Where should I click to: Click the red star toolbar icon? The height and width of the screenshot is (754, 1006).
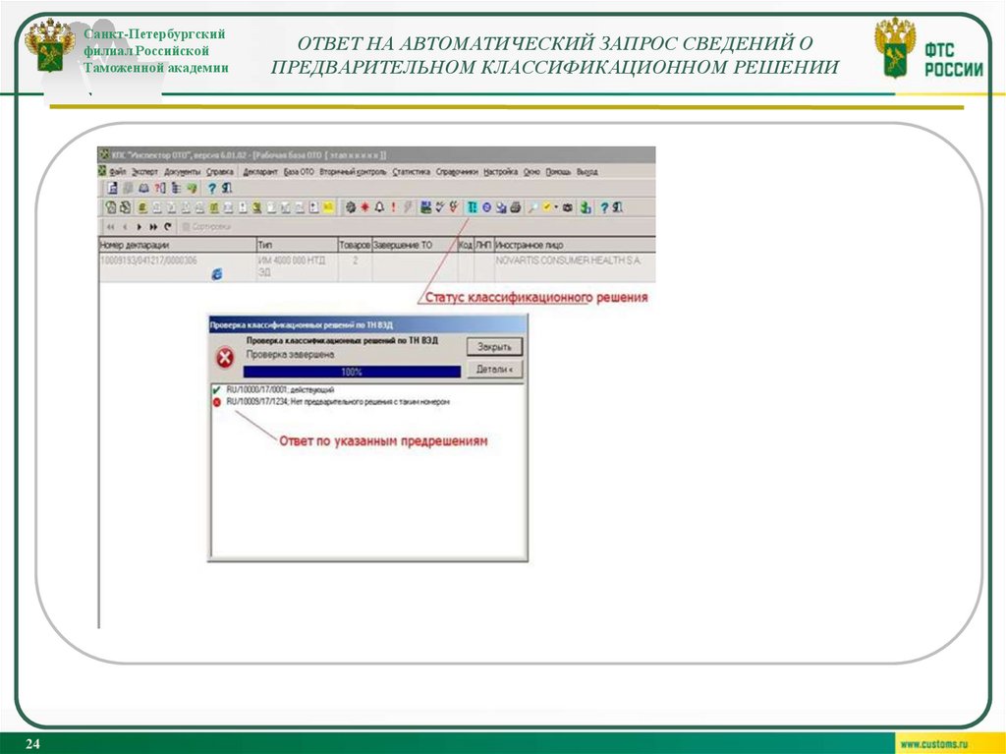363,206
